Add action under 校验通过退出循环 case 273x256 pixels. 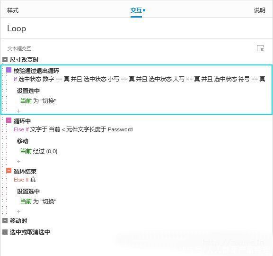[x=18, y=111]
